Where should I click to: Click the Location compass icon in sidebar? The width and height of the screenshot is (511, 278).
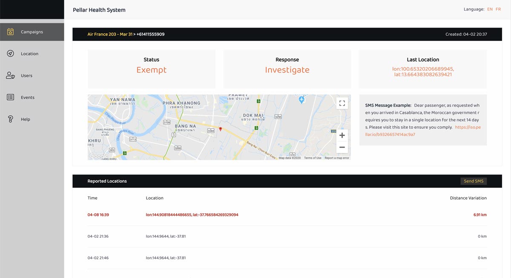(11, 54)
